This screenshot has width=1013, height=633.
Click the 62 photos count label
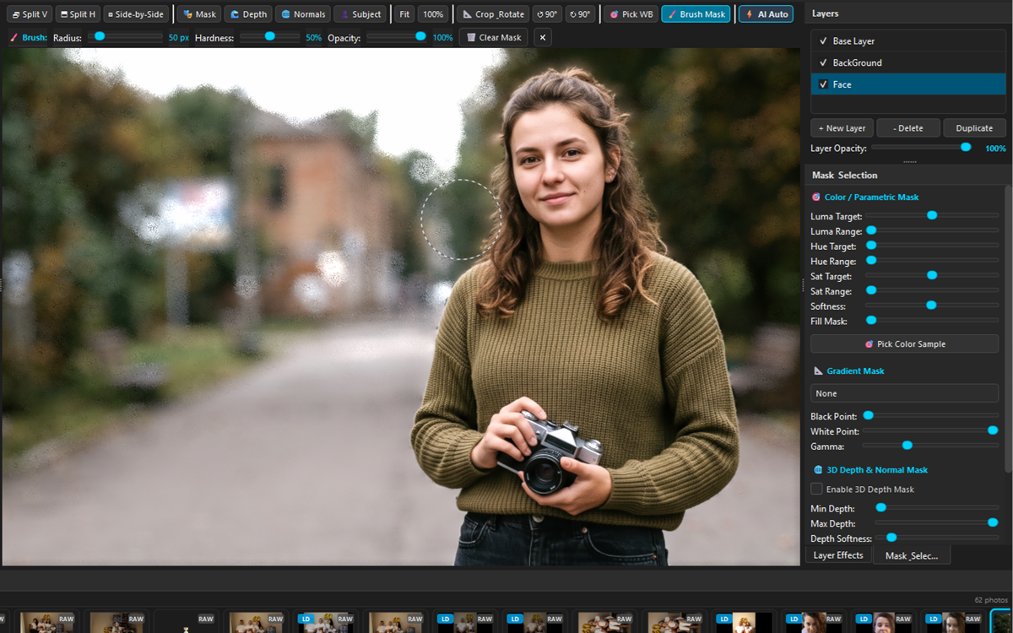point(990,600)
